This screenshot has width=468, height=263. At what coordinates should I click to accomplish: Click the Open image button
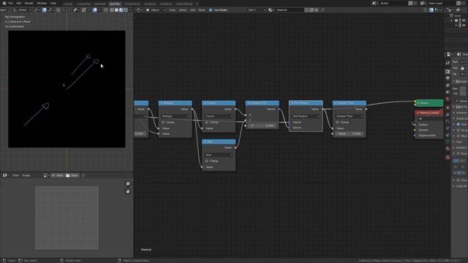pos(72,175)
